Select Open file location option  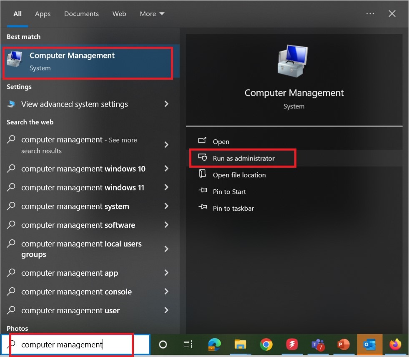pyautogui.click(x=239, y=175)
